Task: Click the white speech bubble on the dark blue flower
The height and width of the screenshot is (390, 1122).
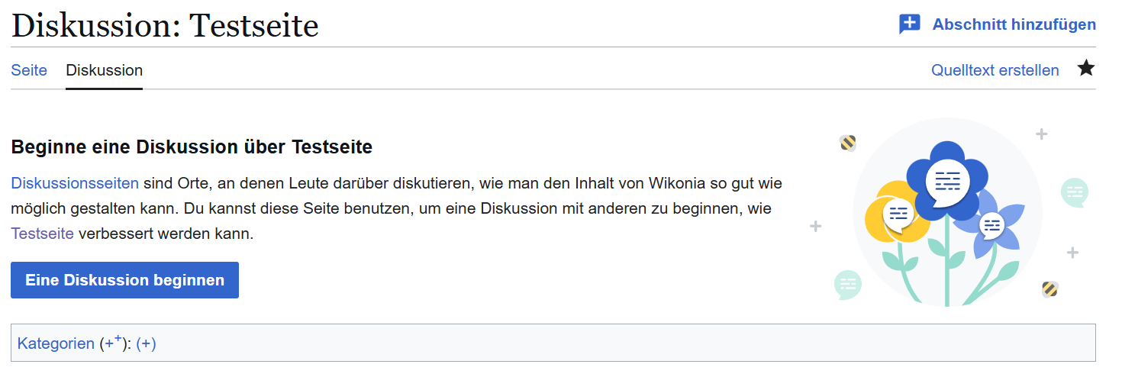Action: 947,181
